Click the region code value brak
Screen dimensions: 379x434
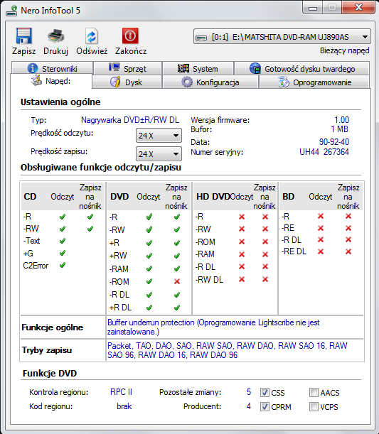point(124,406)
